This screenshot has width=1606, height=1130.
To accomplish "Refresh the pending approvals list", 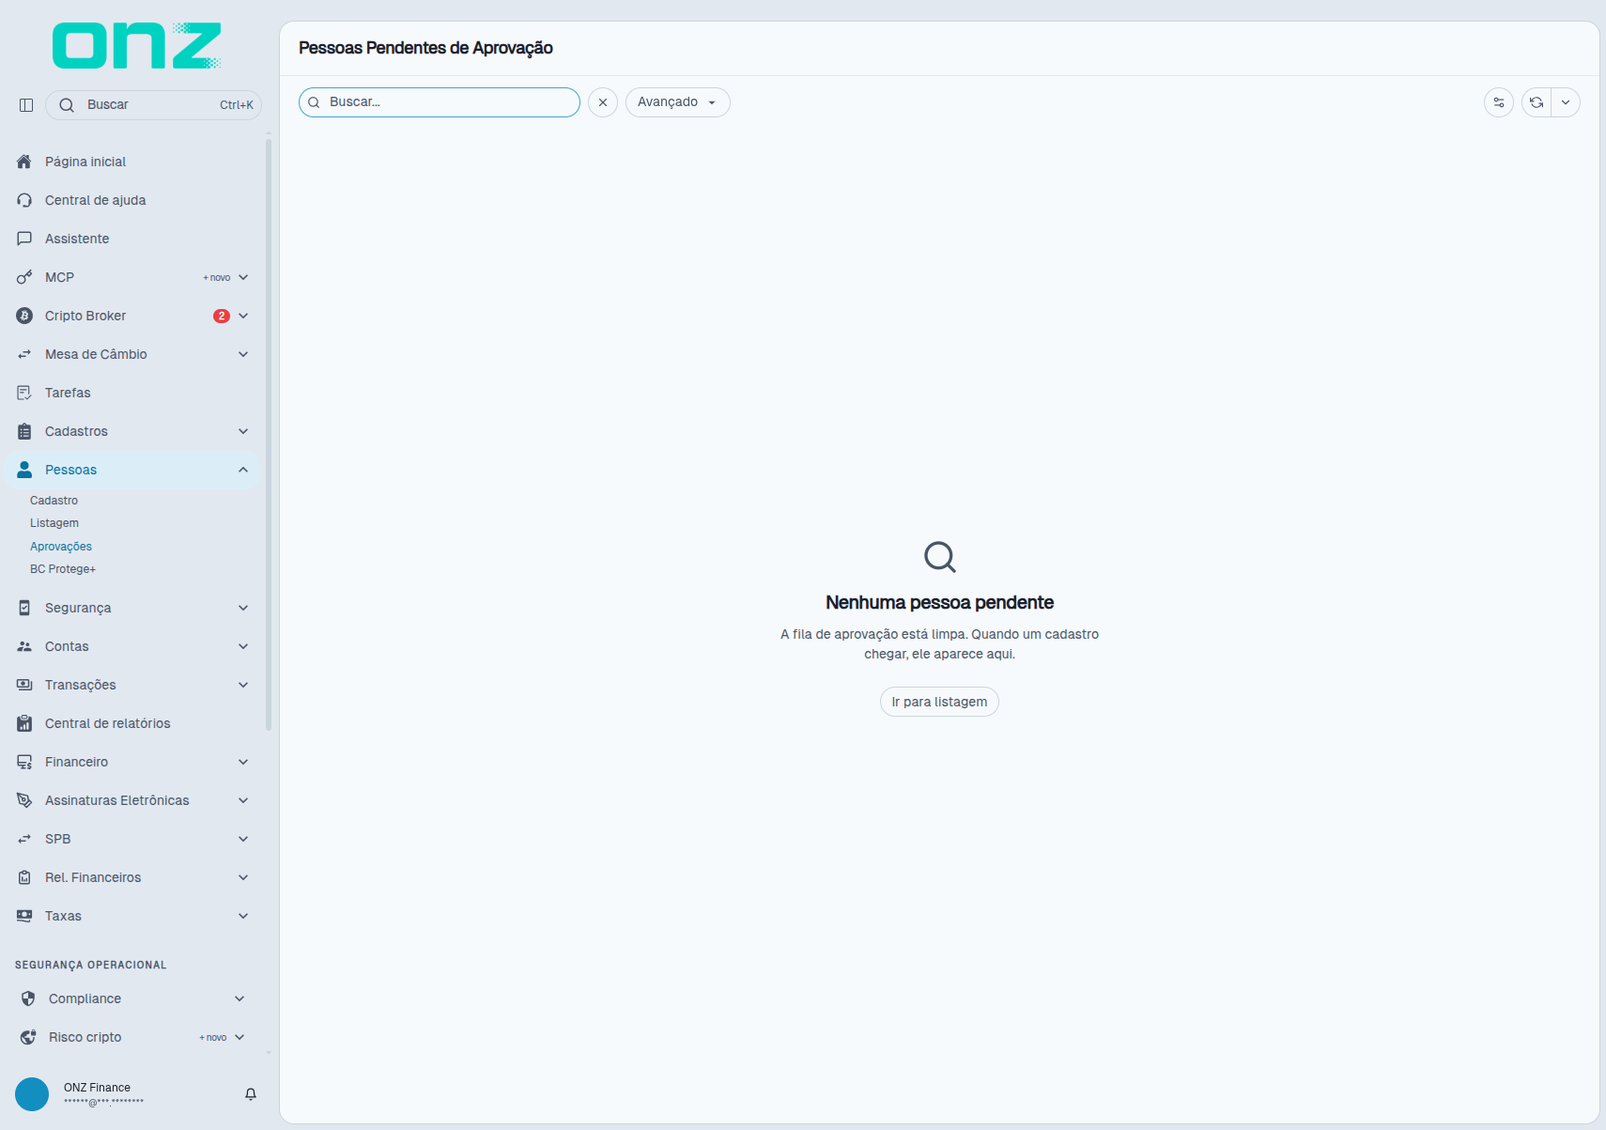I will pyautogui.click(x=1537, y=102).
